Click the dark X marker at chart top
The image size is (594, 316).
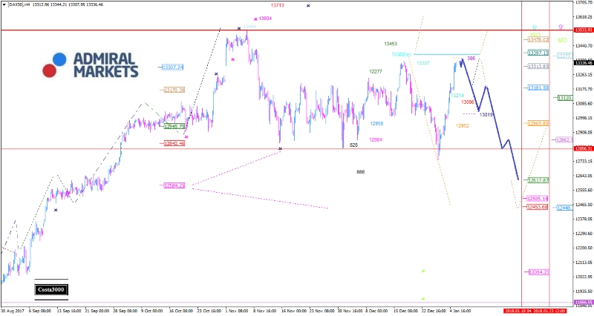[x=308, y=5]
